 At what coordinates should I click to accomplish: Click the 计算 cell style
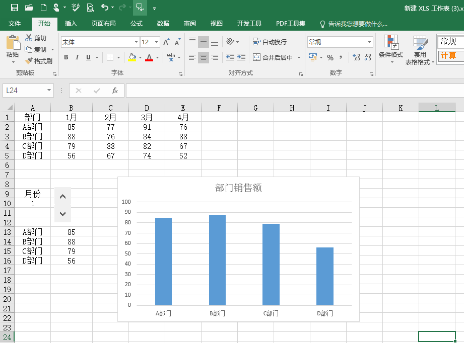point(450,55)
